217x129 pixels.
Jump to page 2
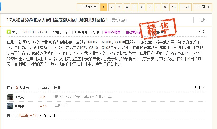click(111, 7)
